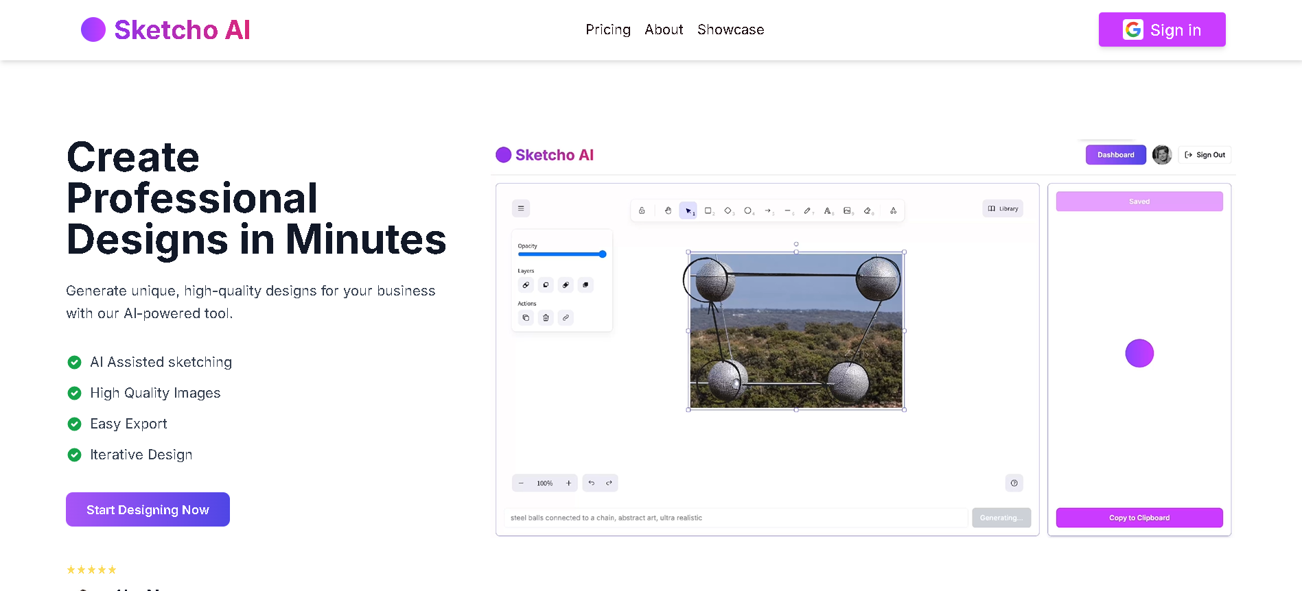Click the 'Easy Export' feature text
1302x591 pixels.
128,424
